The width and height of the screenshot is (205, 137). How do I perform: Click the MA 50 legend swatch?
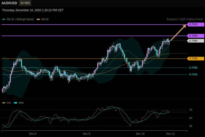[x=38, y=19]
